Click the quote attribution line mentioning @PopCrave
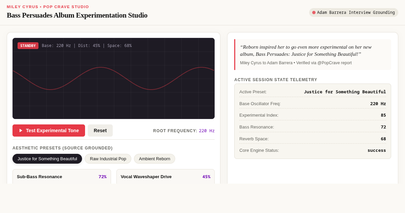 coord(296,63)
